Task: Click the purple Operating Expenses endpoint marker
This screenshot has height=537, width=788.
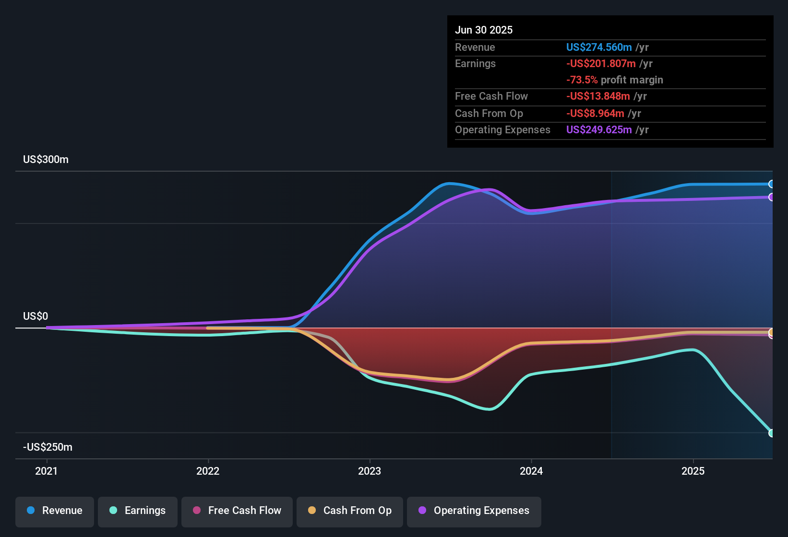Action: point(771,197)
